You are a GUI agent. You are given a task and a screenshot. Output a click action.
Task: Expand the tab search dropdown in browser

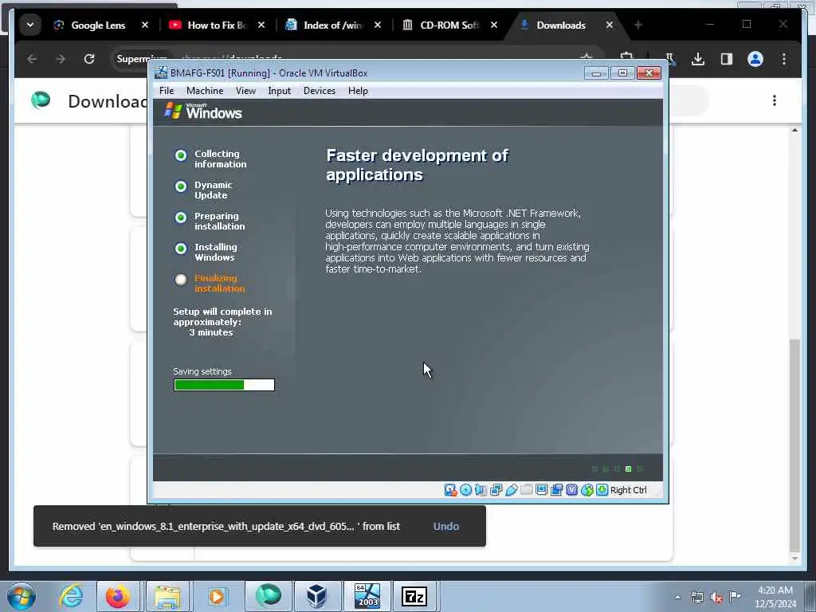coord(30,25)
